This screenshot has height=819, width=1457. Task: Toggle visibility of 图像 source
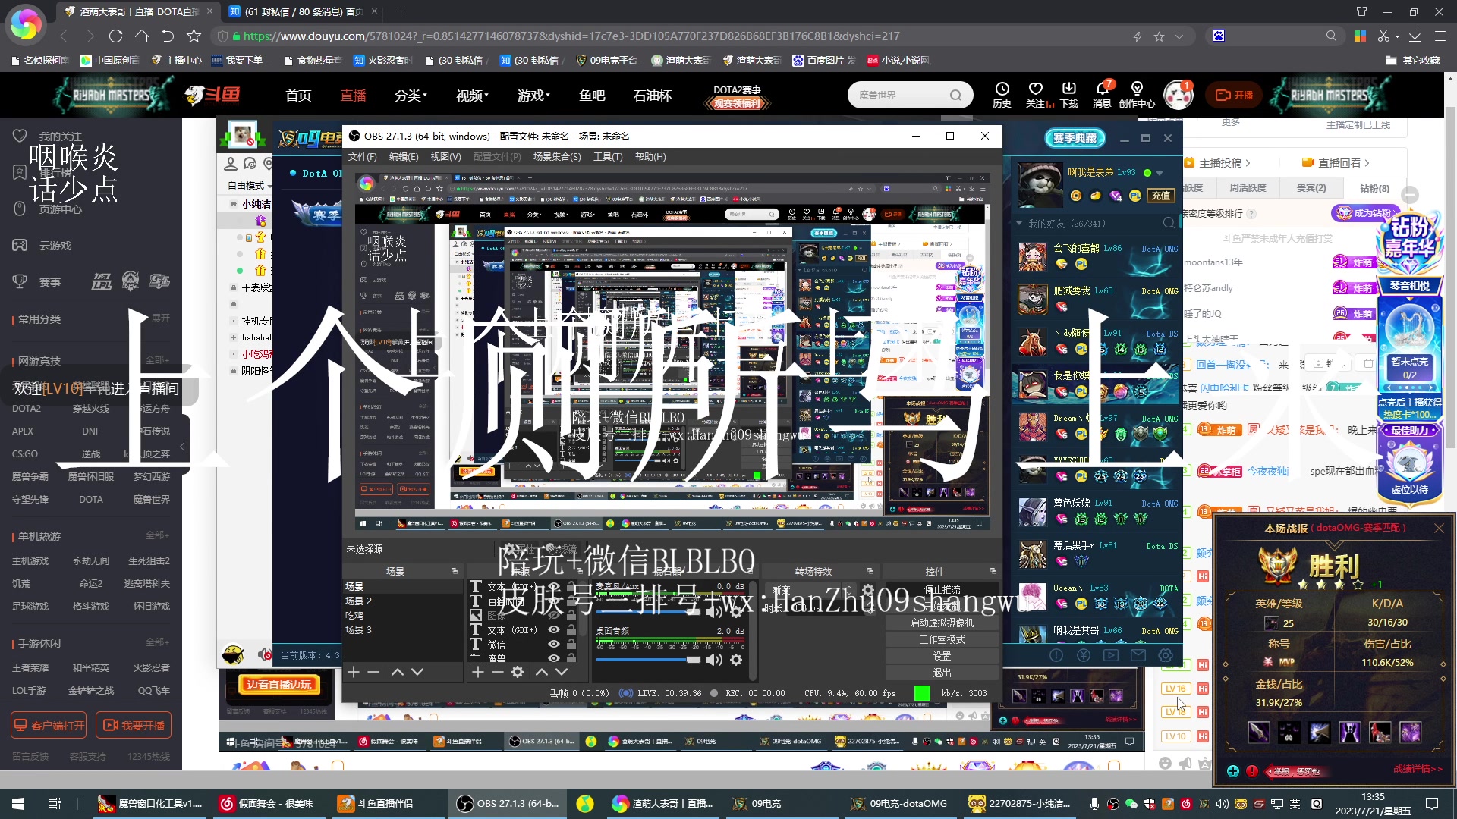click(554, 615)
